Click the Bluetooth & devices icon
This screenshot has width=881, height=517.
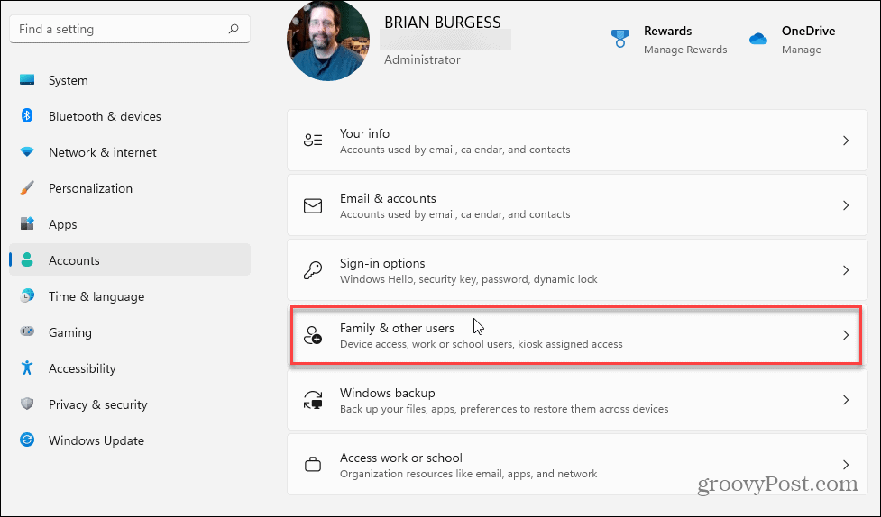pos(27,116)
